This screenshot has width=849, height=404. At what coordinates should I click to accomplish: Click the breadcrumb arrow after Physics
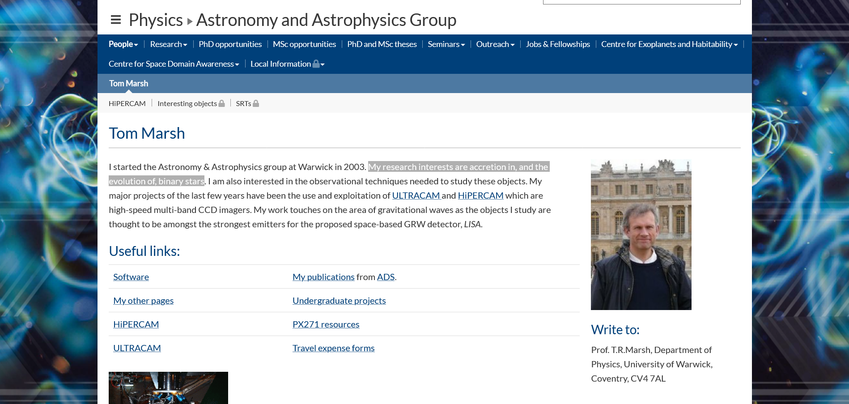pos(190,21)
